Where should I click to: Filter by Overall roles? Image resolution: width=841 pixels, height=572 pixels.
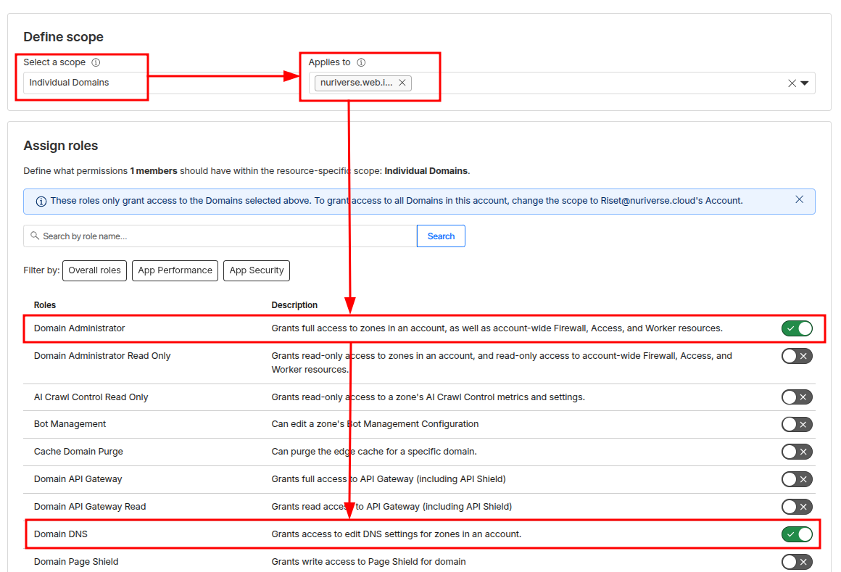tap(94, 270)
